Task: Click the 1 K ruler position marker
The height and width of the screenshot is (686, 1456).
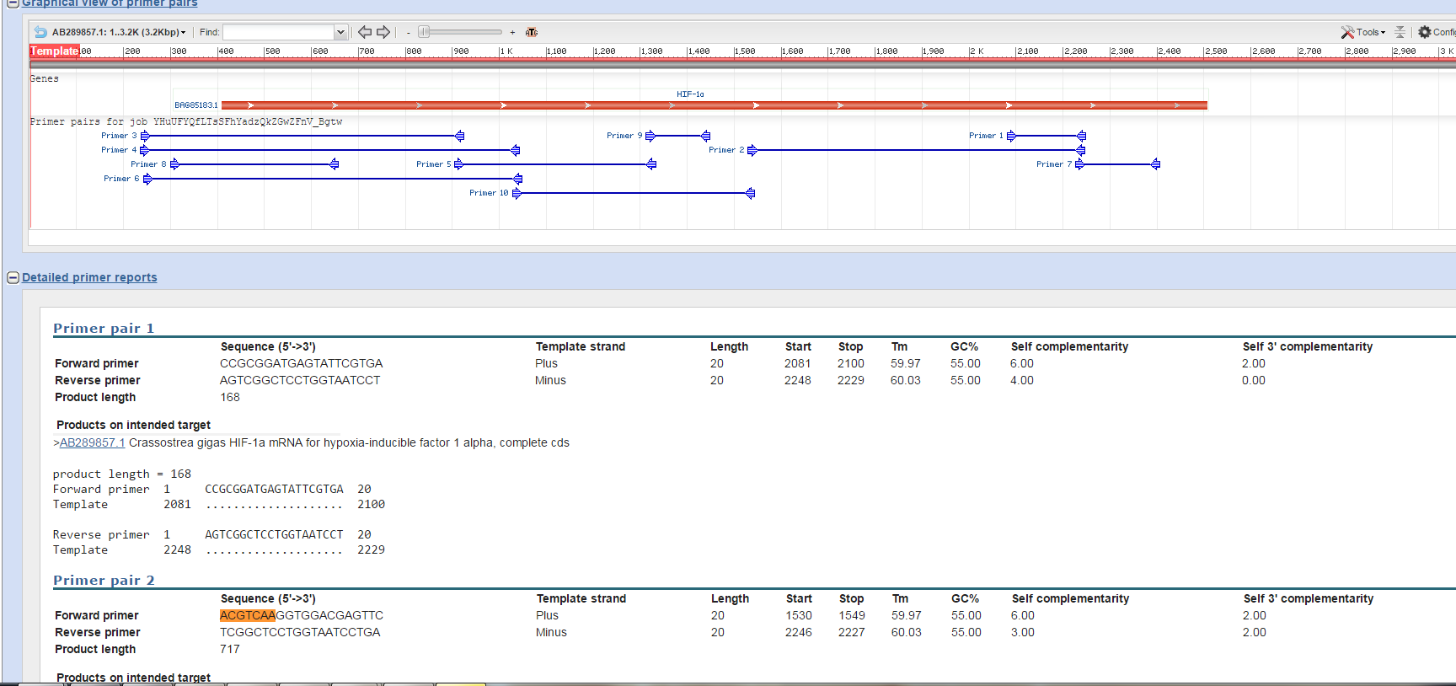Action: (506, 51)
